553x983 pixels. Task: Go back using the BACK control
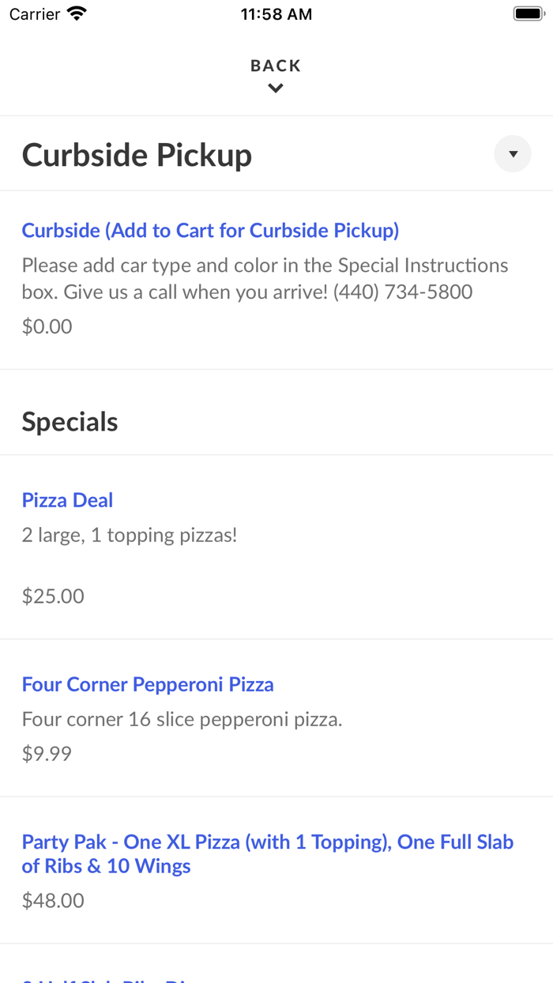pos(275,66)
